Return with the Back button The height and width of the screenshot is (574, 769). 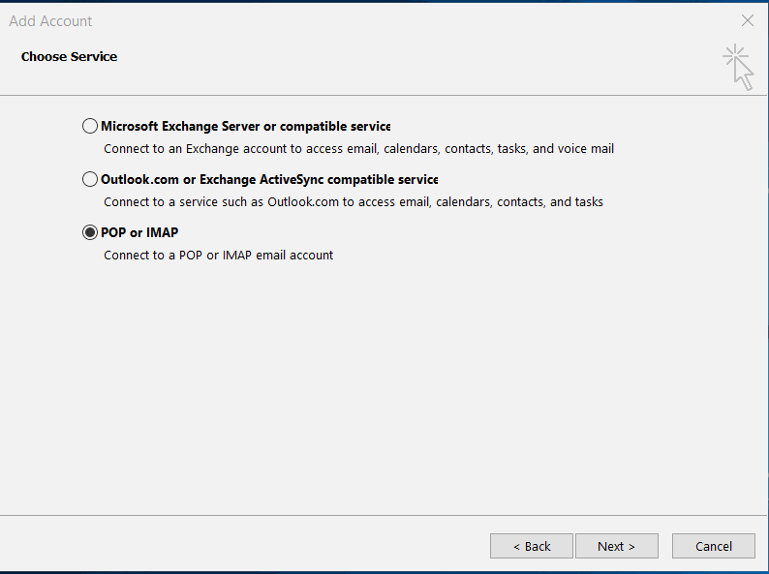pyautogui.click(x=532, y=546)
